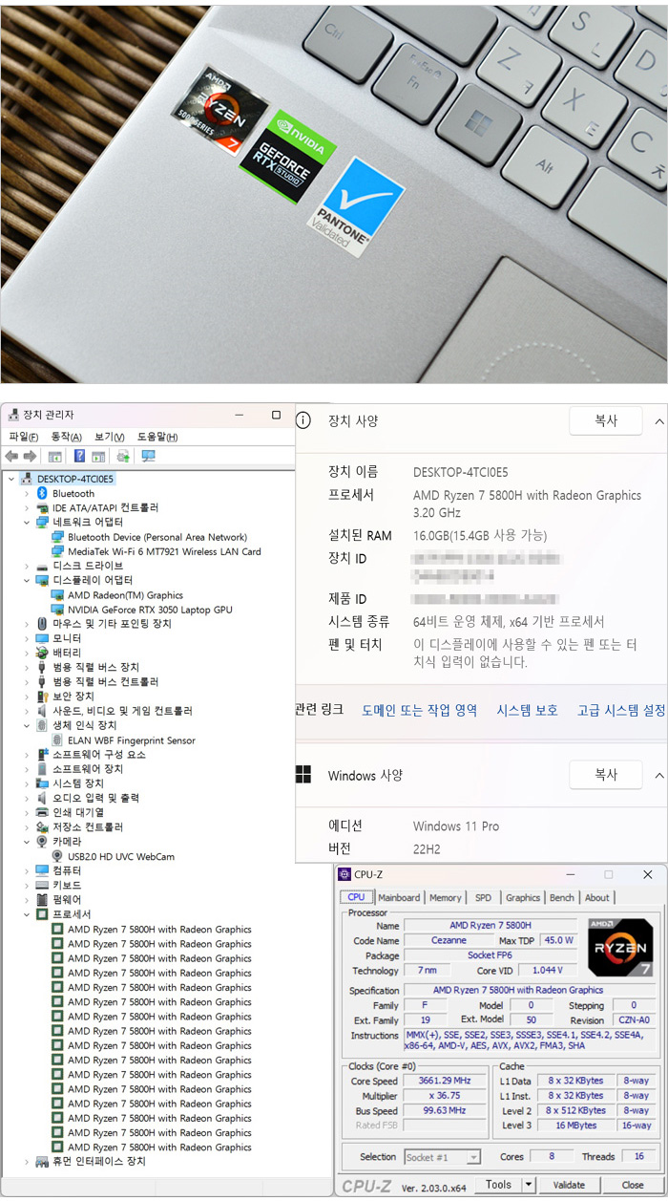Click the Validate button in CPU-Z
Screen dimensions: 668x1201
click(569, 1185)
